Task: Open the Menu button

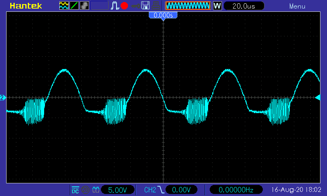Action: (x=297, y=6)
